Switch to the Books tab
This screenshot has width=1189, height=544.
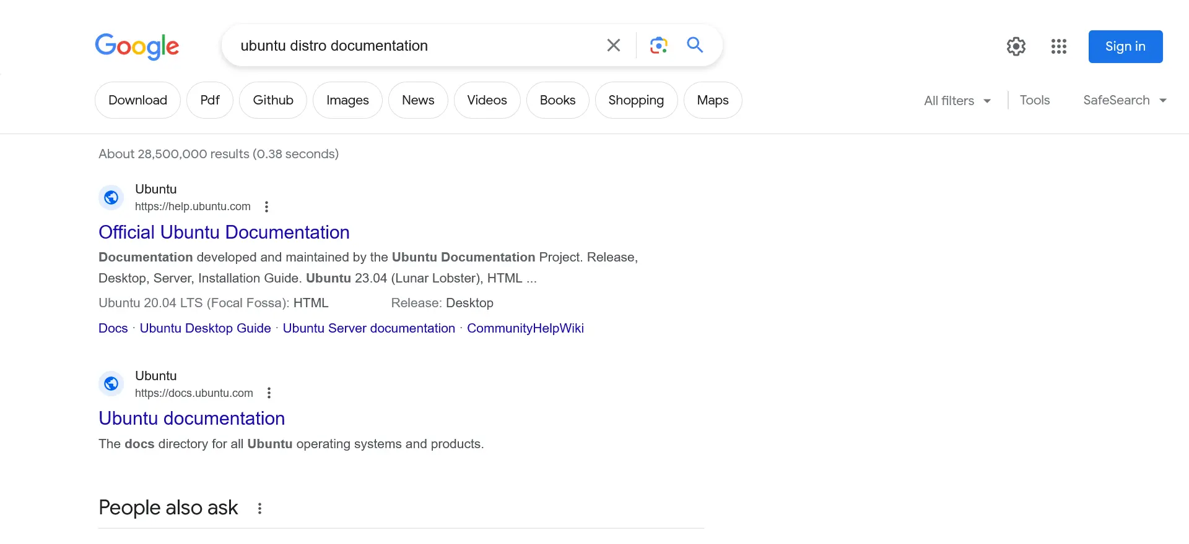[x=557, y=100]
